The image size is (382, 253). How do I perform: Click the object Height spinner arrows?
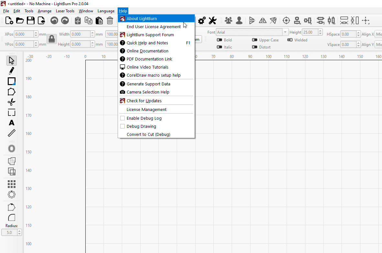coord(92,44)
